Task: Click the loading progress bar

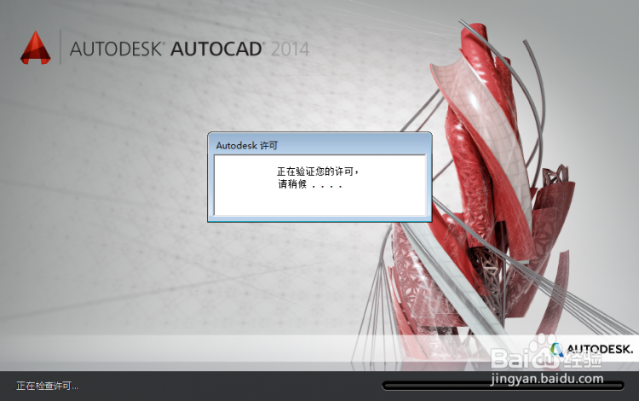Action: pyautogui.click(x=503, y=386)
